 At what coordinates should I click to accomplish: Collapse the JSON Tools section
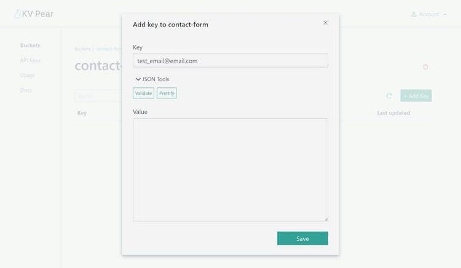[138, 79]
